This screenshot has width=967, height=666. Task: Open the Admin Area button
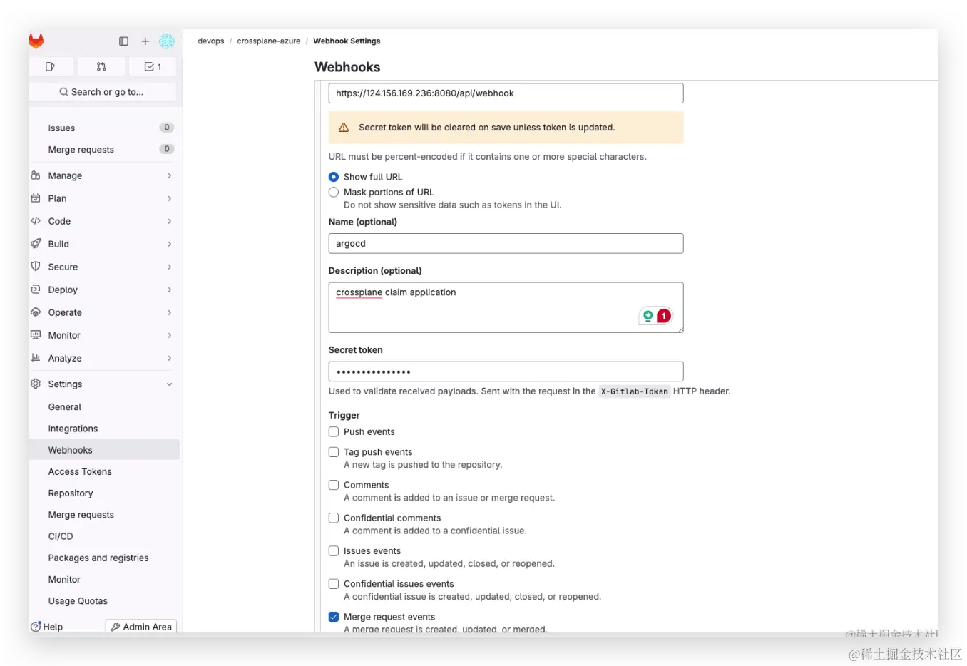coord(141,627)
